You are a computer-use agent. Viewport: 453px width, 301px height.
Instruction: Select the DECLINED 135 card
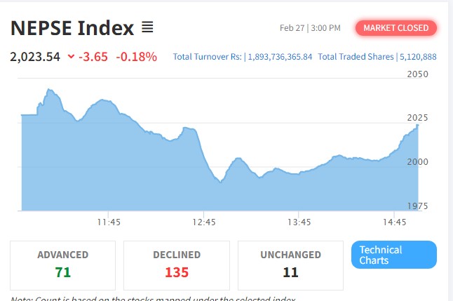[177, 264]
